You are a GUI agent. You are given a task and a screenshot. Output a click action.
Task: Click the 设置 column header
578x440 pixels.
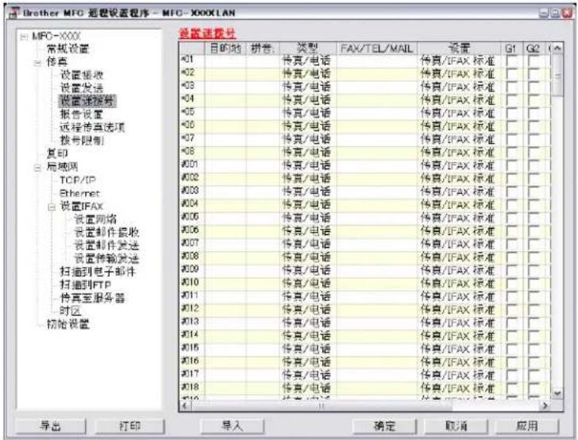tap(459, 48)
